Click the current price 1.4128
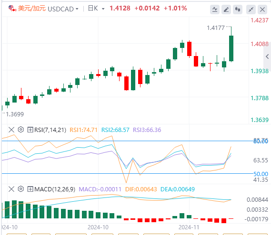The image size is (271, 235). click(120, 8)
